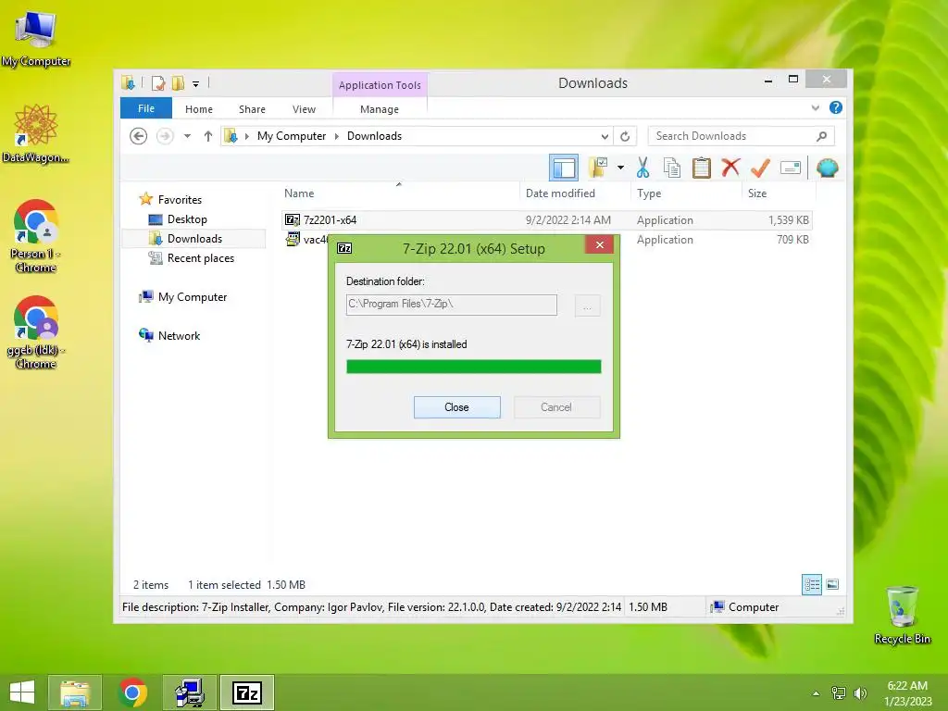Click the volume speaker tray icon
Screen dimensions: 948x711
point(860,693)
